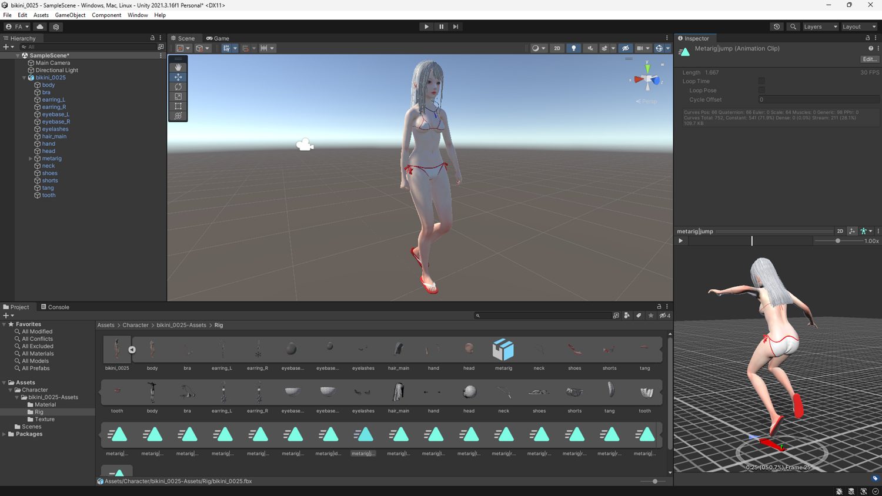Open Undo History from top toolbar
This screenshot has height=496, width=882.
pos(777,26)
